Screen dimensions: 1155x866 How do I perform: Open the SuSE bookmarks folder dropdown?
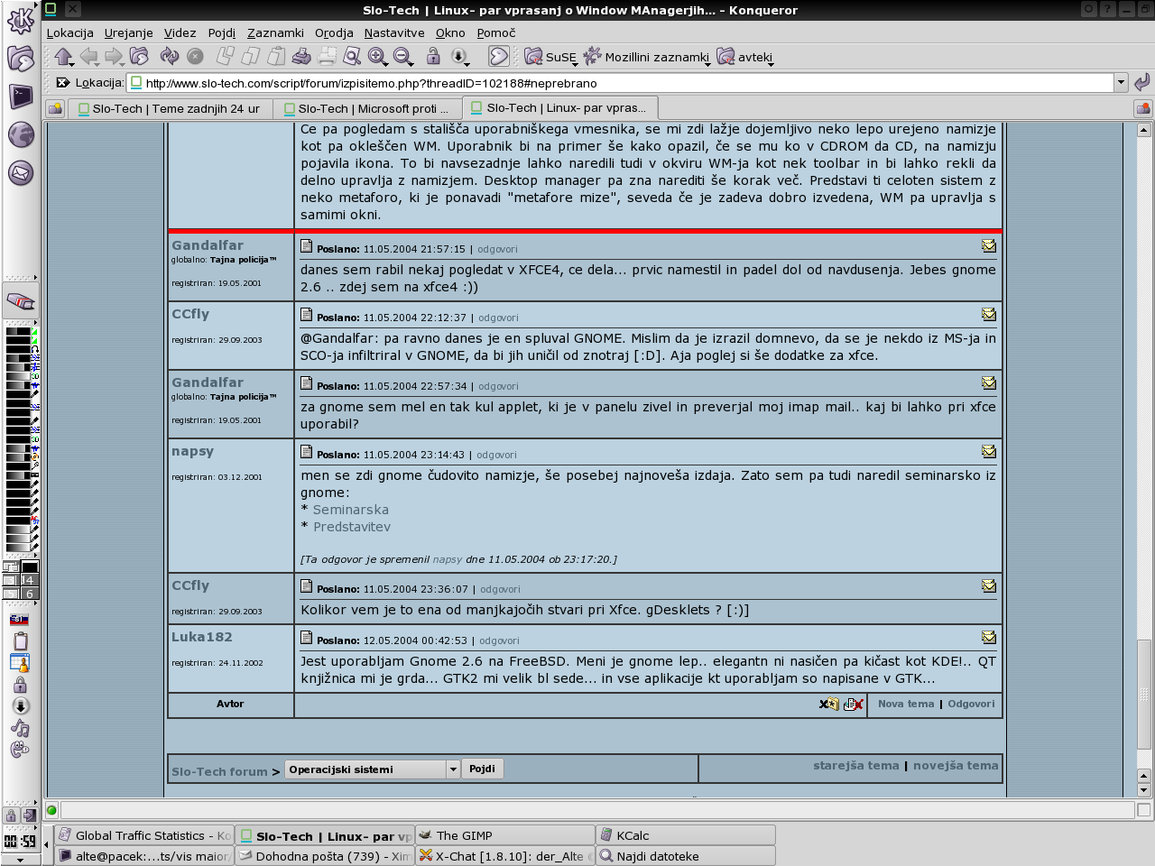click(x=550, y=57)
